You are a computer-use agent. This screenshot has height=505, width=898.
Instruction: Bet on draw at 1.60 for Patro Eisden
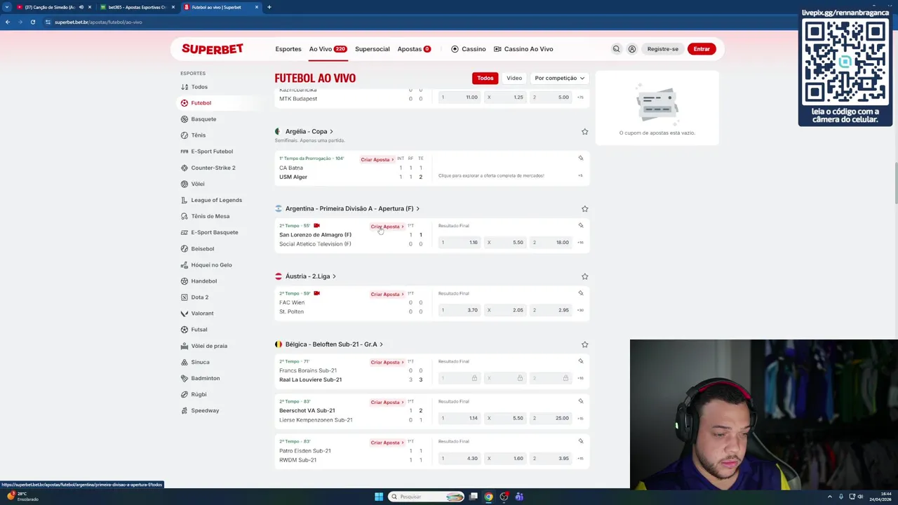click(x=505, y=459)
